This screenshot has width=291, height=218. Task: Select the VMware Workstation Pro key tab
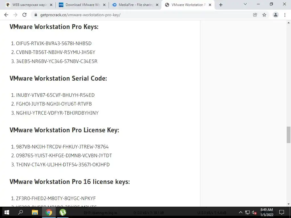click(x=188, y=5)
